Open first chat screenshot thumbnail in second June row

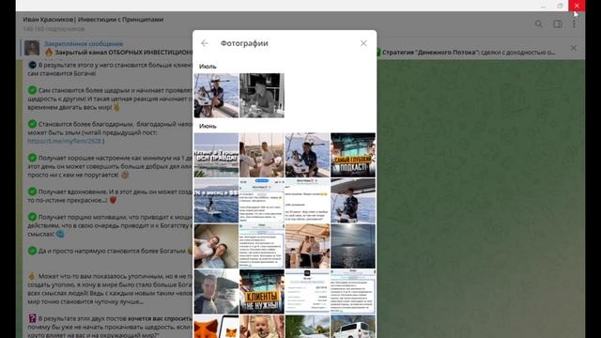pos(262,200)
